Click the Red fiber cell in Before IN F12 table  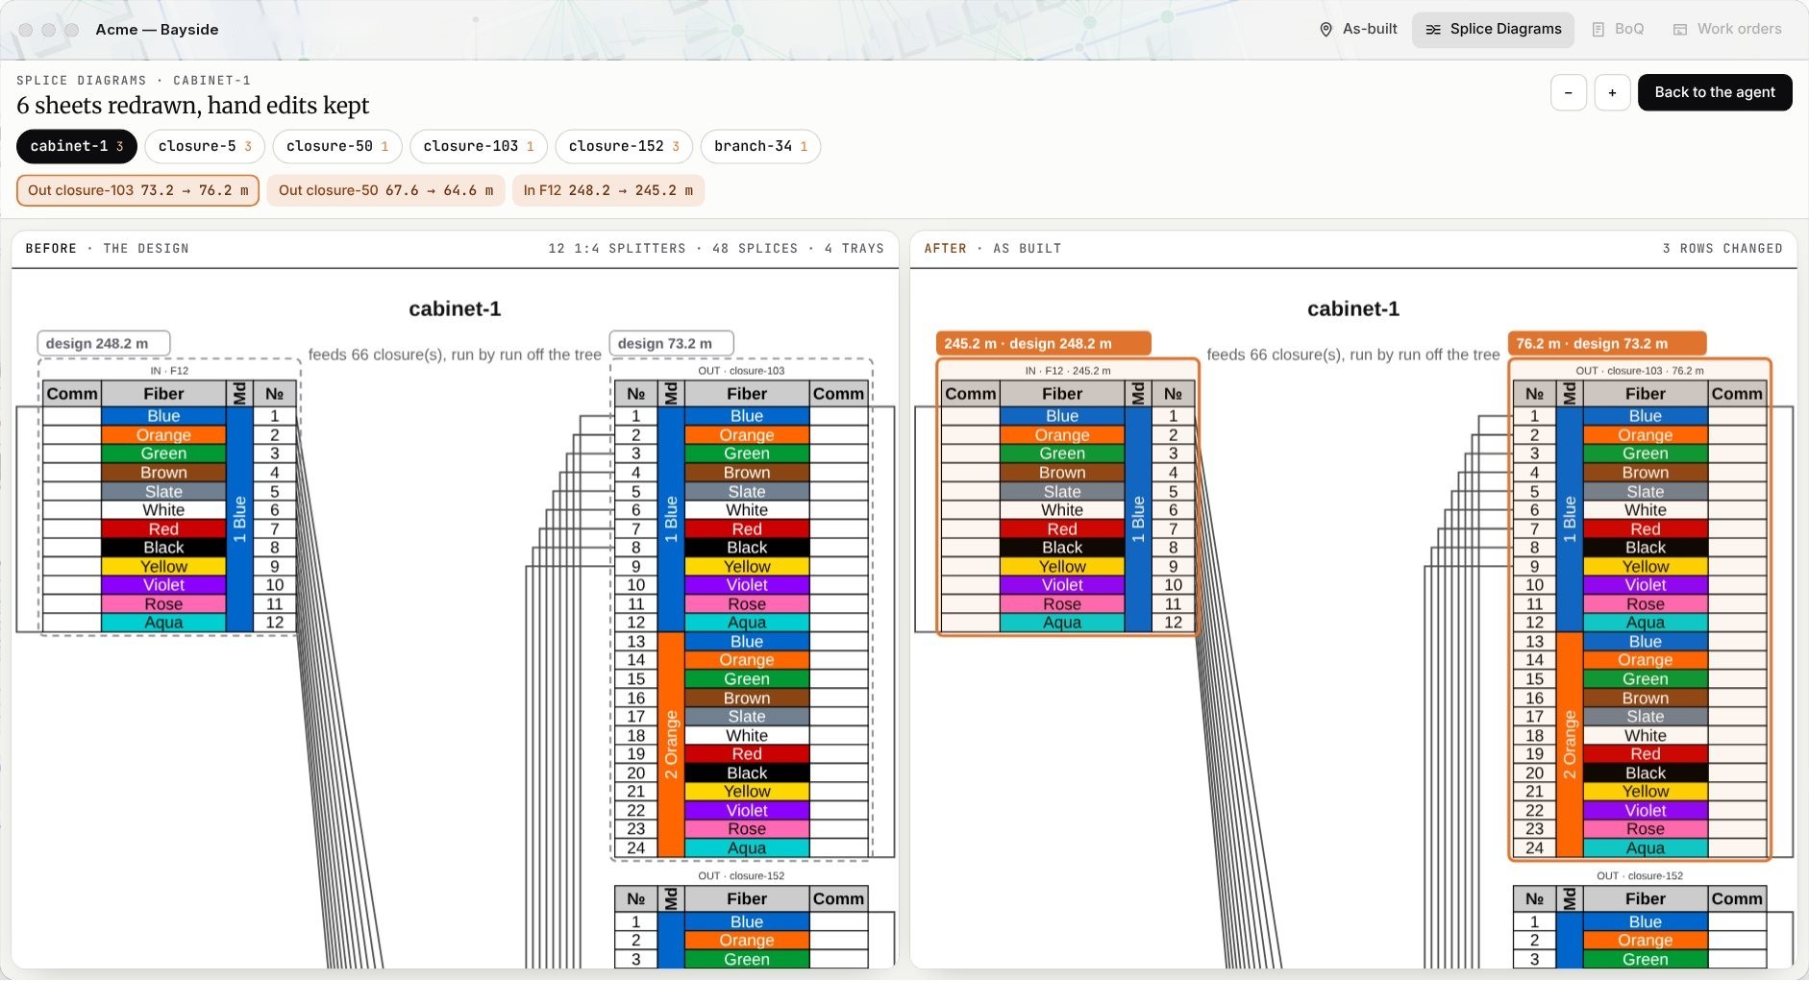tap(163, 529)
